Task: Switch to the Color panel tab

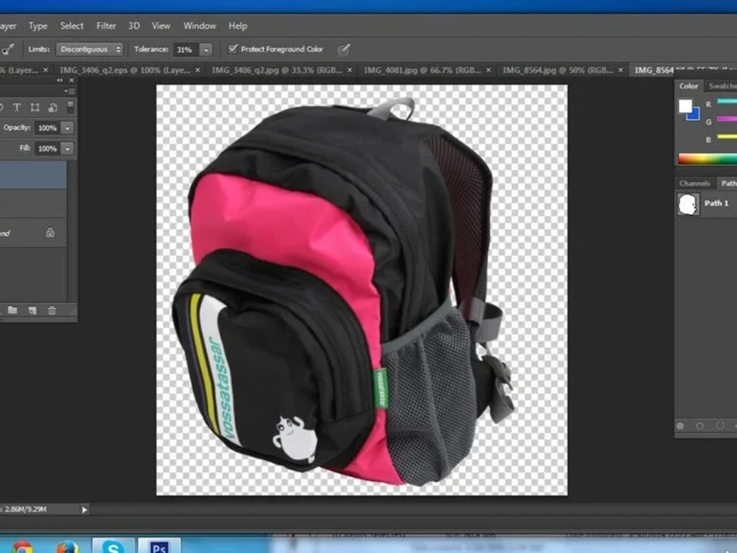Action: click(688, 86)
